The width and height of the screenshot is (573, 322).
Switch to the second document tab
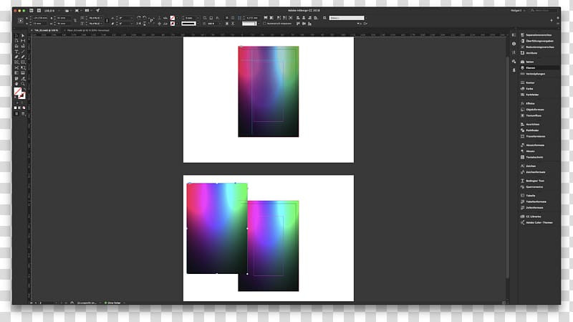click(x=87, y=30)
